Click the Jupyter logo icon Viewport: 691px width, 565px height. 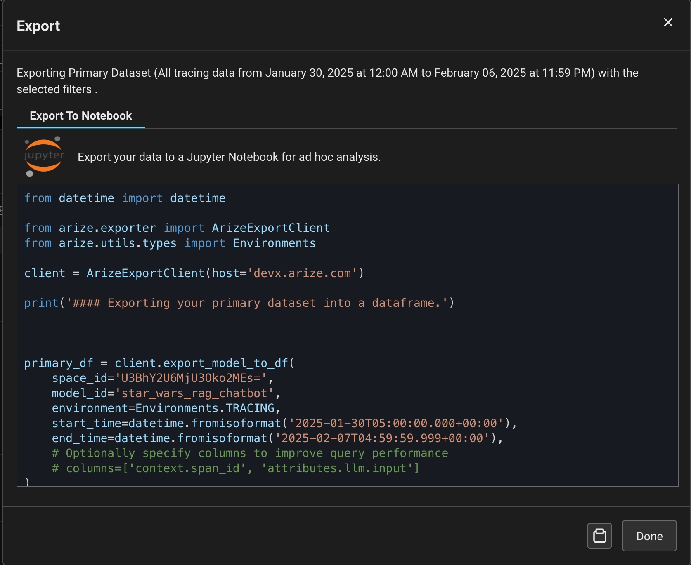(43, 156)
